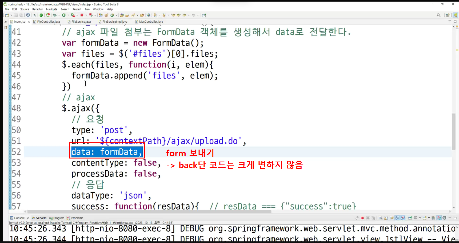The width and height of the screenshot is (459, 243).
Task: Toggle Skip All Breakpoints
Action: (35, 15)
